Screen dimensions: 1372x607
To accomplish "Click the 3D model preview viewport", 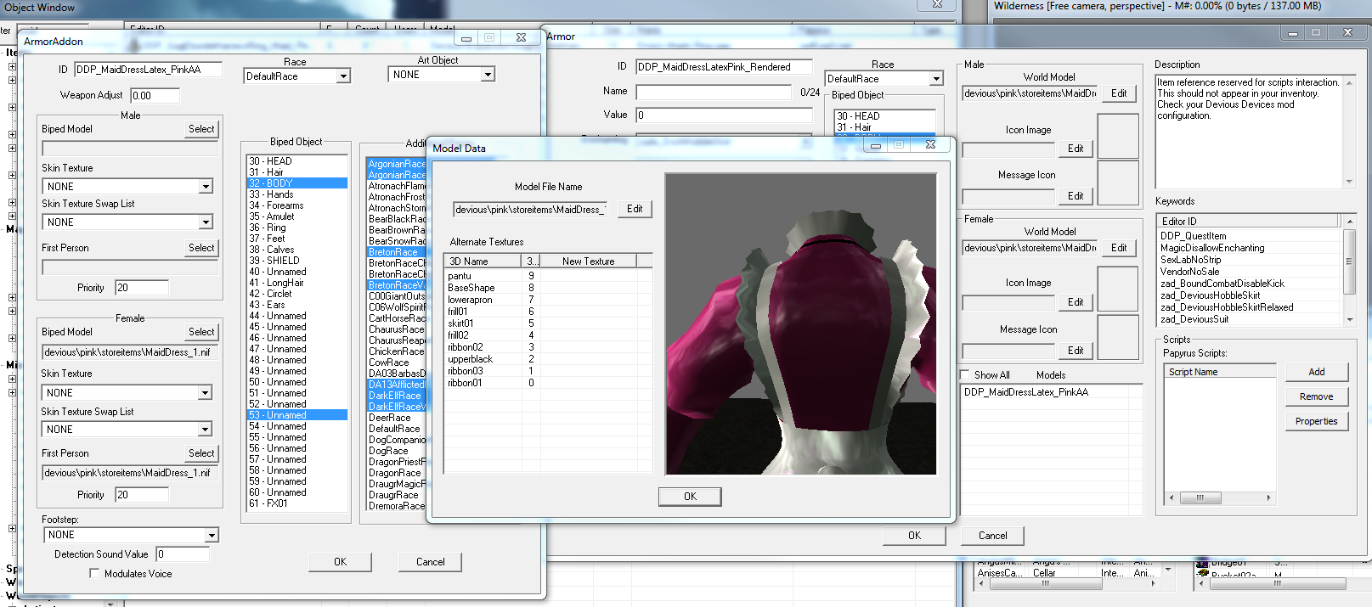I will pyautogui.click(x=800, y=324).
